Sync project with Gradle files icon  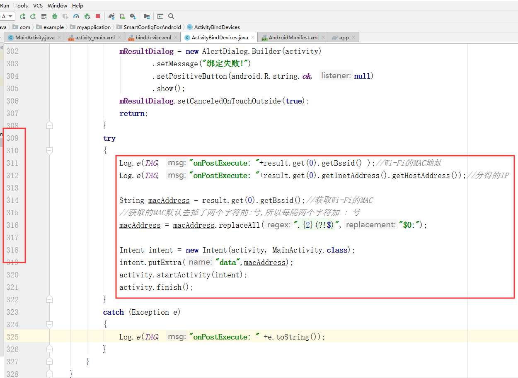pyautogui.click(x=111, y=17)
